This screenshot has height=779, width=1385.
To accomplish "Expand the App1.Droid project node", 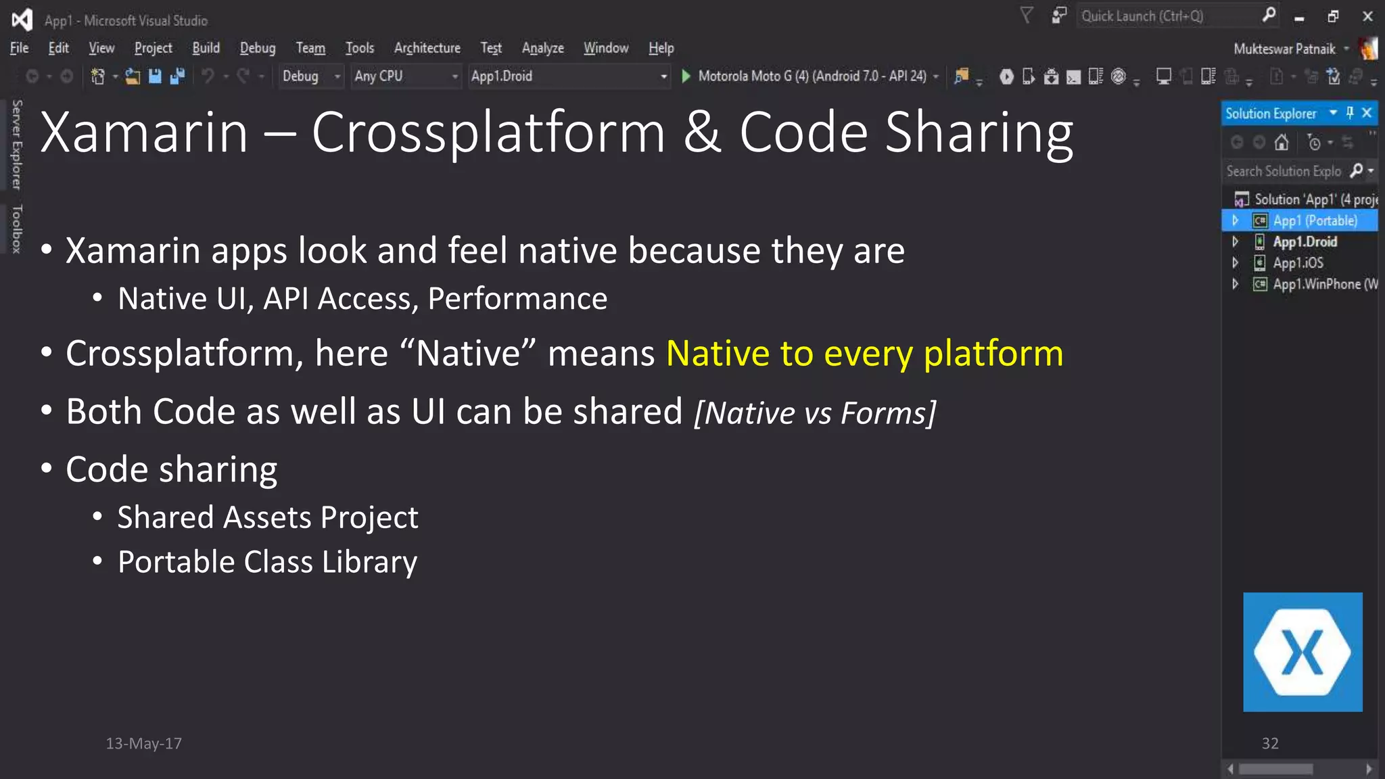I will tap(1236, 241).
